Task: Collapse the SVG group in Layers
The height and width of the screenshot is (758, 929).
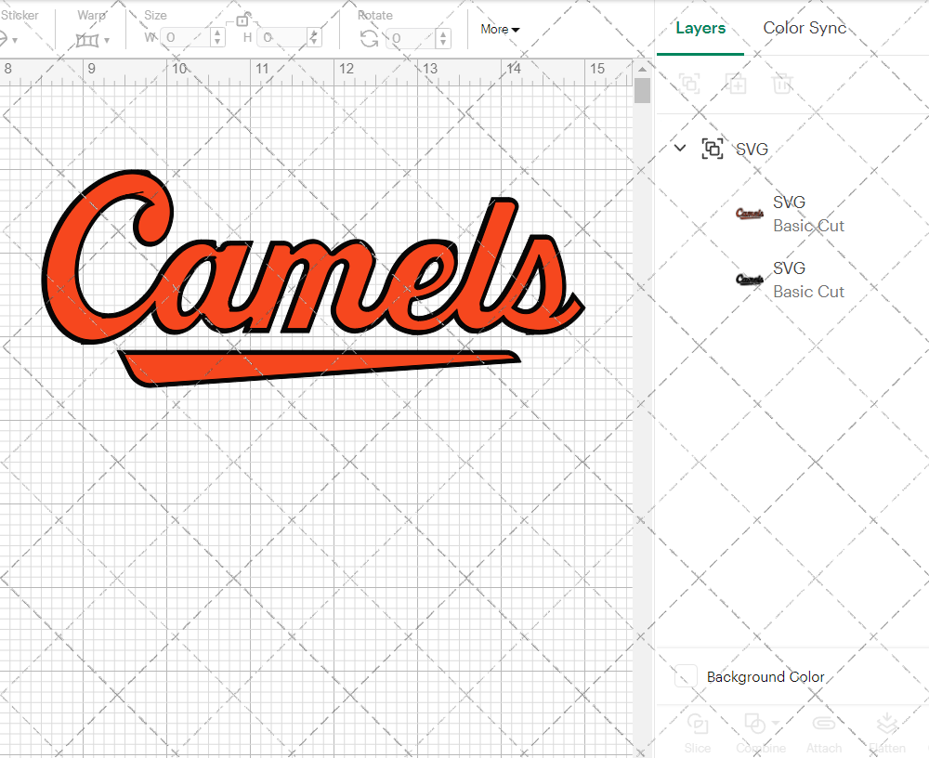Action: tap(679, 148)
